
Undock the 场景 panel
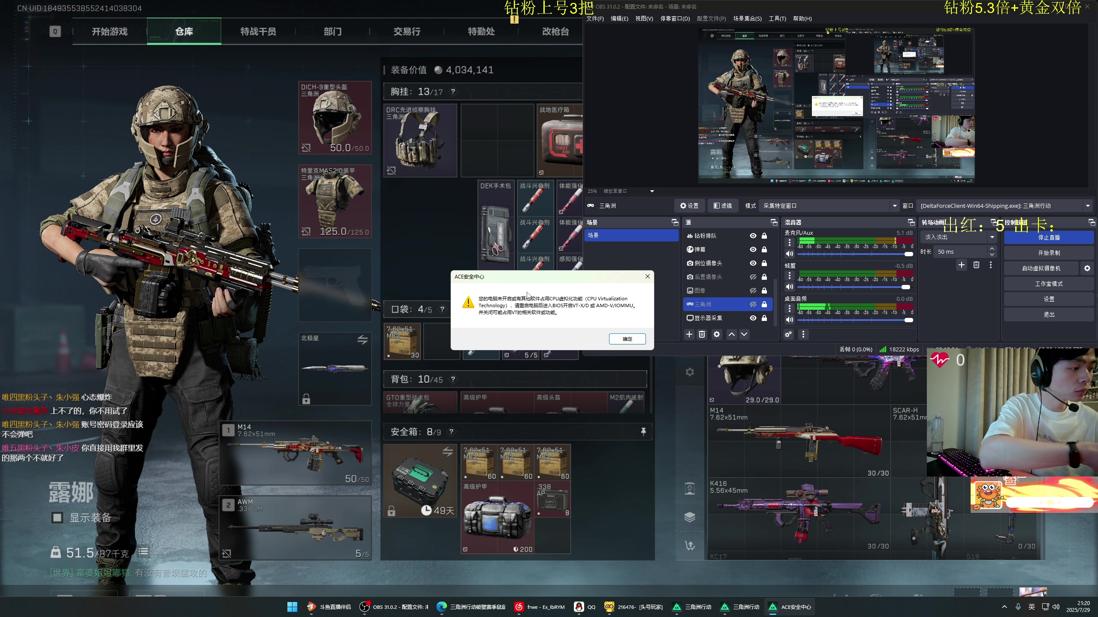pyautogui.click(x=675, y=222)
